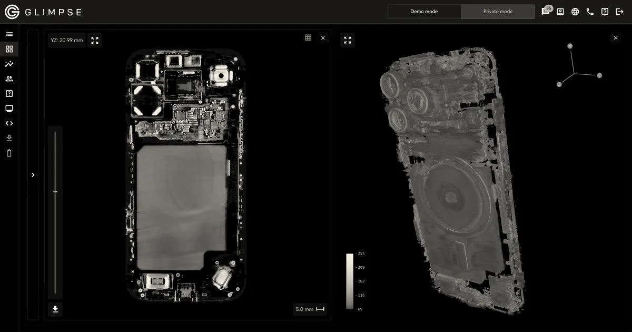The image size is (632, 332).
Task: Click the 5.0 mm scale bar
Action: (310, 309)
